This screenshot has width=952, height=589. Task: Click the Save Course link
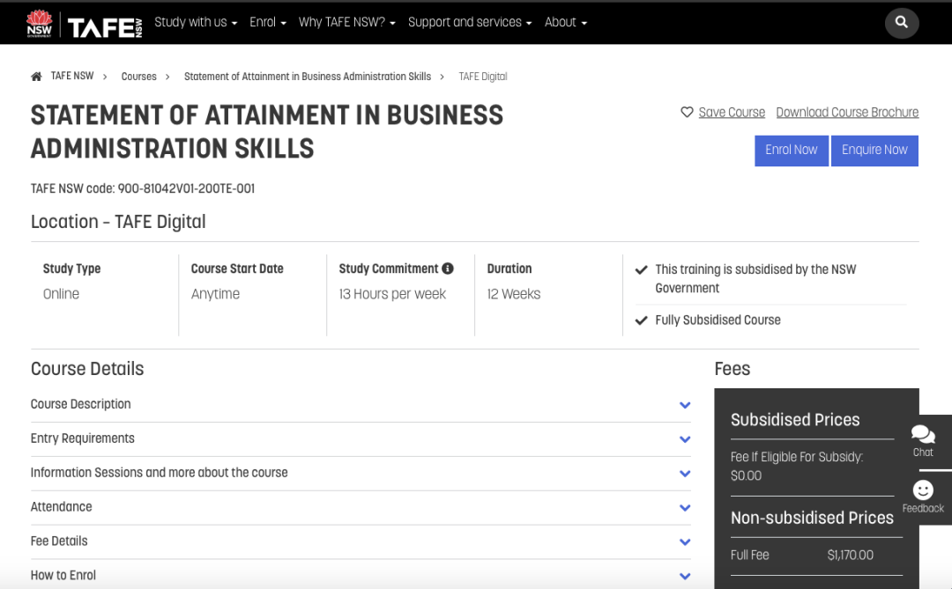(x=732, y=112)
